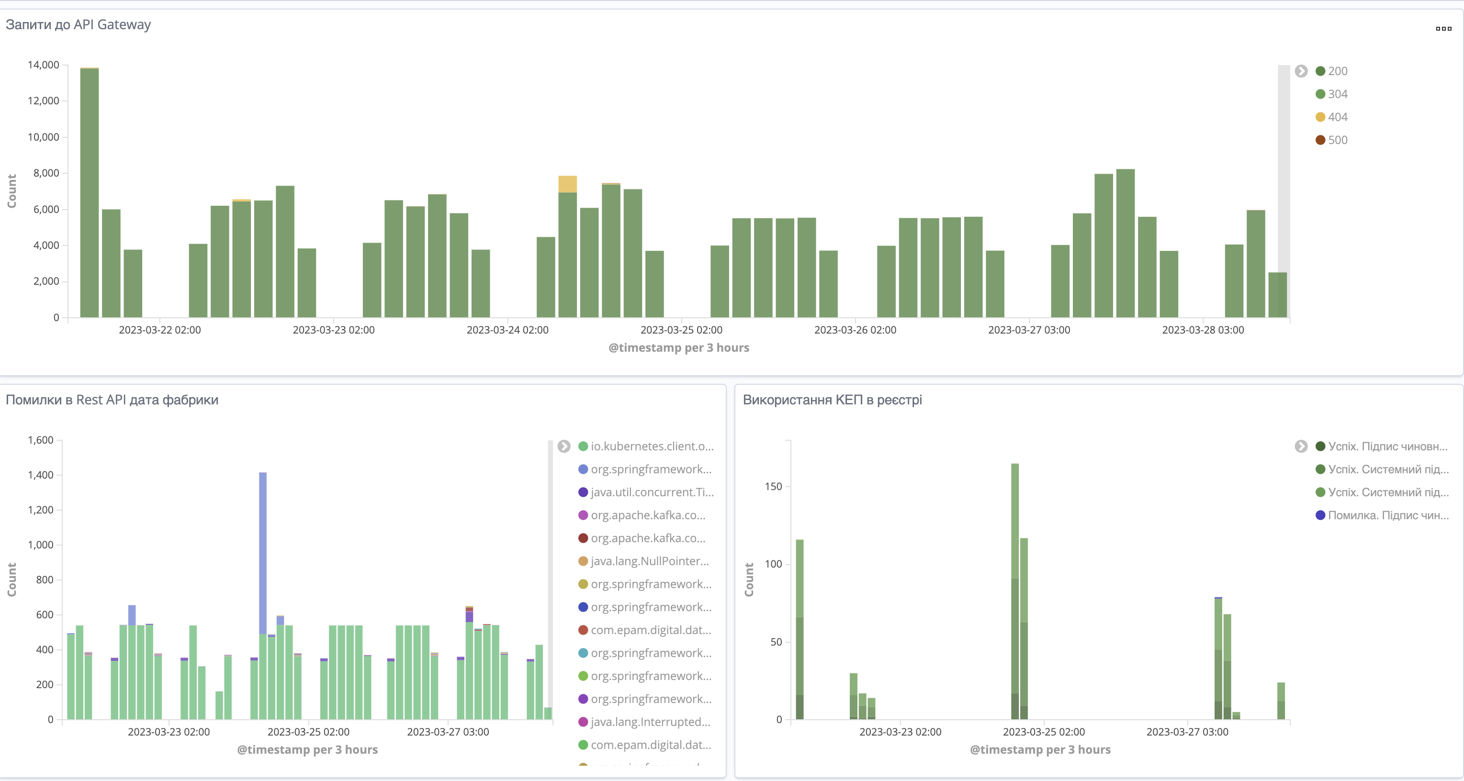Click io.kubernetes.client.o... legend item
Screen dimensions: 1464x781
tap(646, 446)
